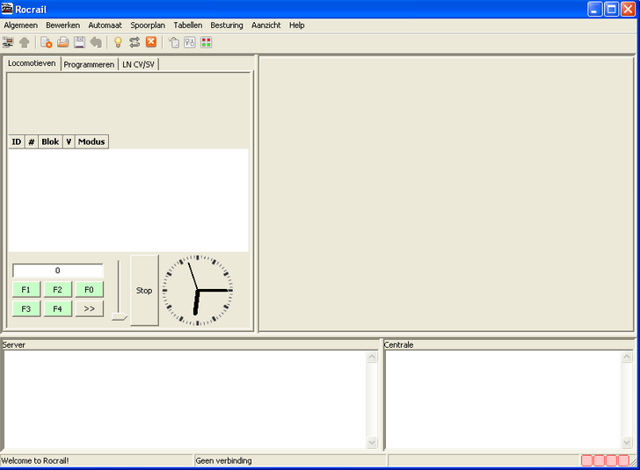This screenshot has height=470, width=640.
Task: Expand more functions with >> button
Action: click(x=89, y=309)
